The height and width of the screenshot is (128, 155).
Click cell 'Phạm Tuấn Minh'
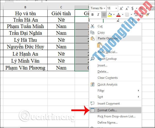[x=25, y=26]
